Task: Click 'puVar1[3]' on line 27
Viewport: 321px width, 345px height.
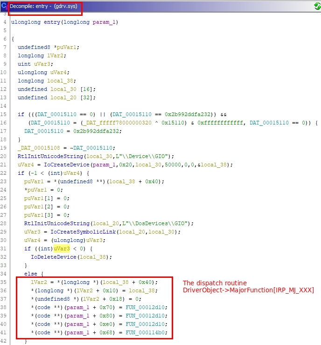Action: (39, 215)
